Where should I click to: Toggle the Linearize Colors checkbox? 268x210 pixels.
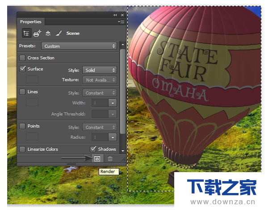tap(22, 149)
